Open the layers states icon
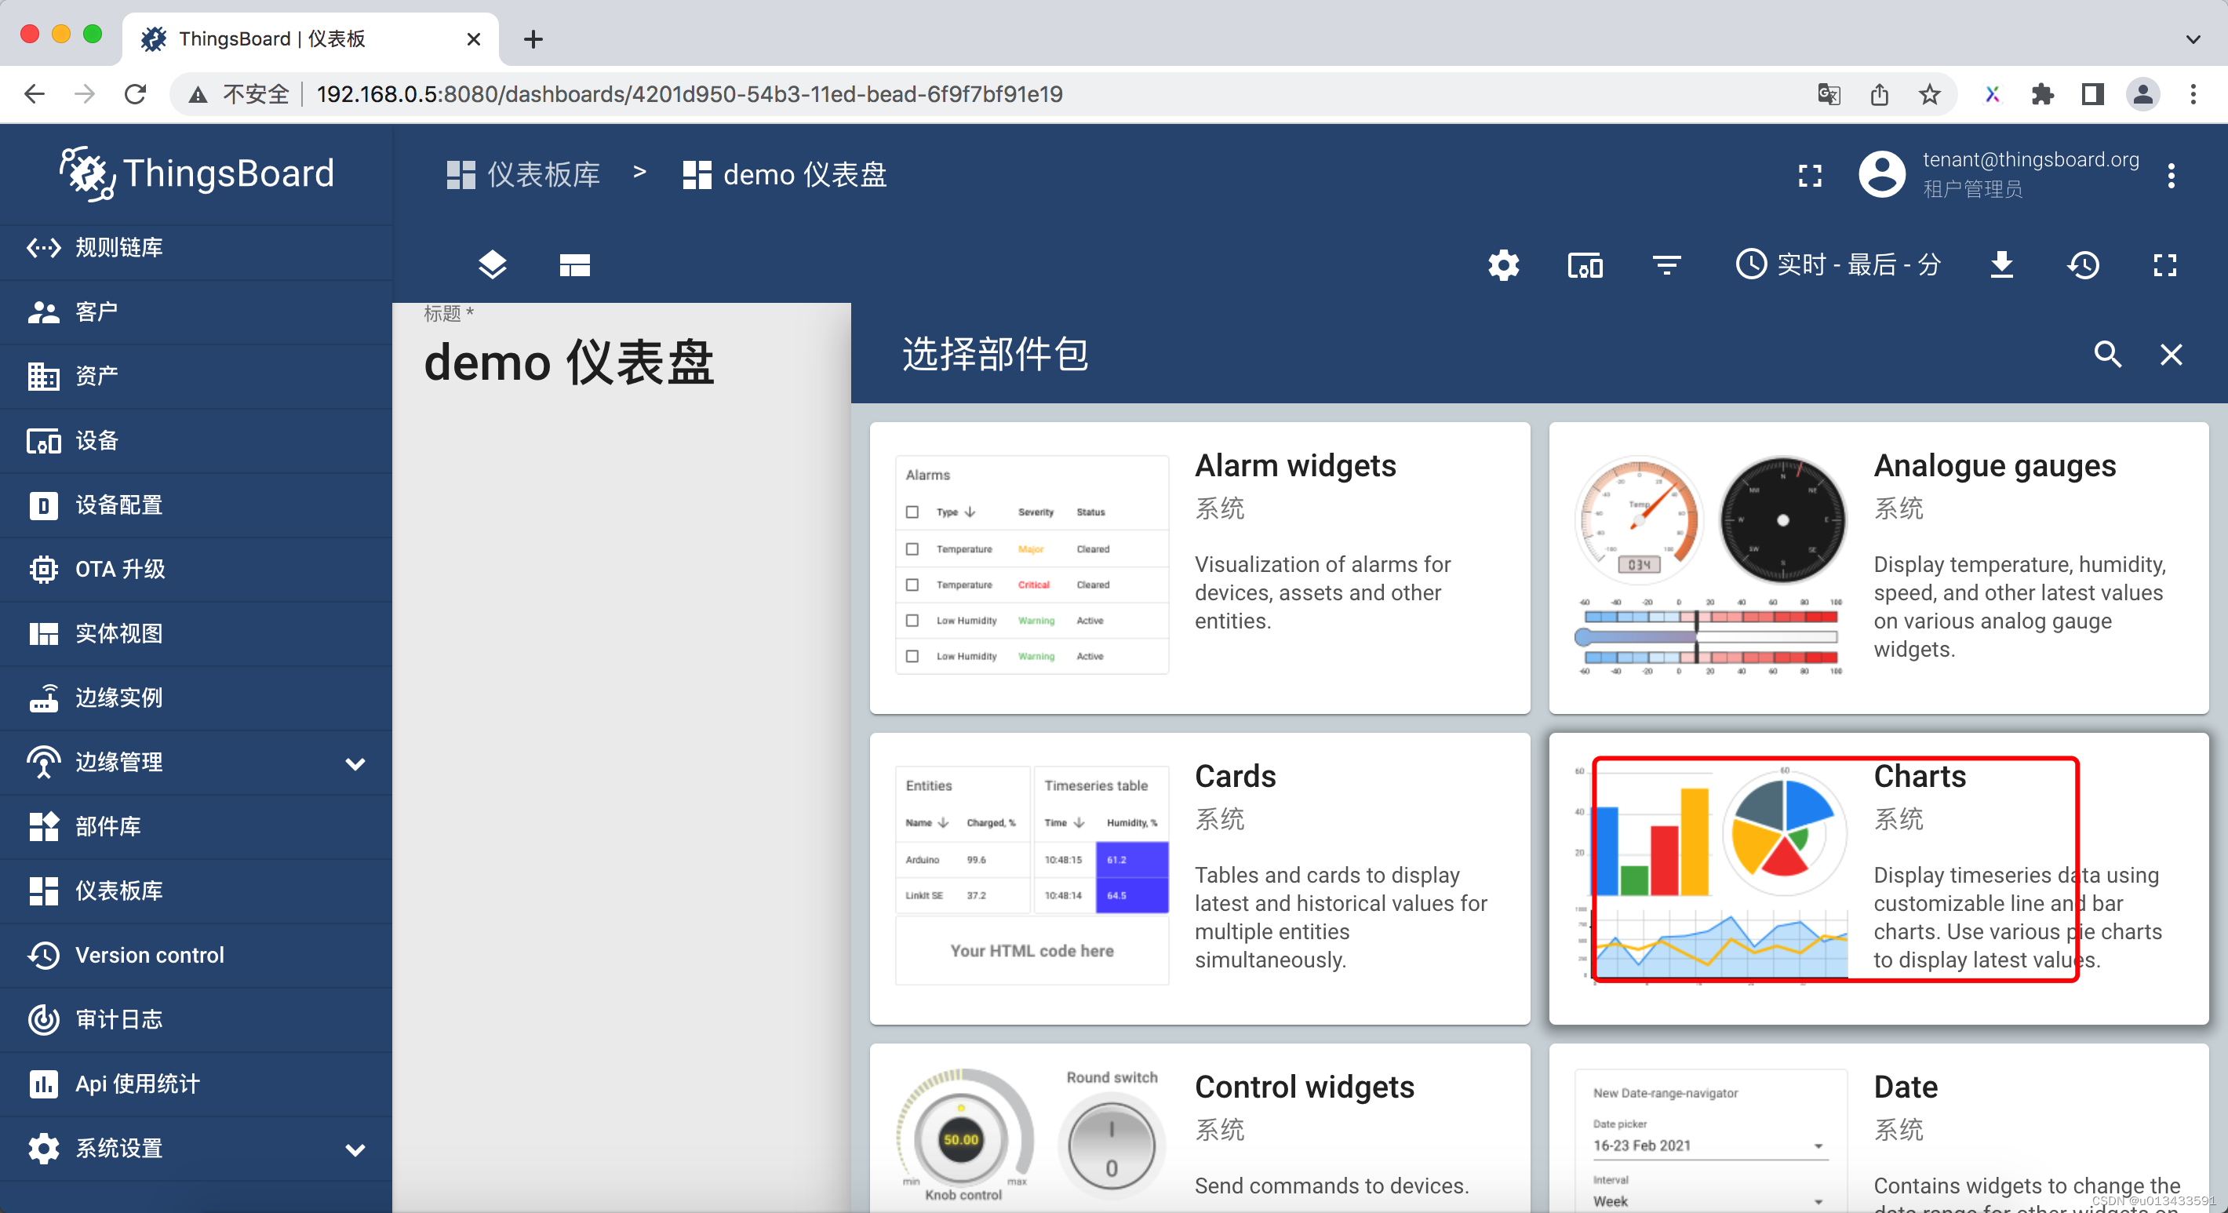Screen dimensions: 2228x1213 492,264
